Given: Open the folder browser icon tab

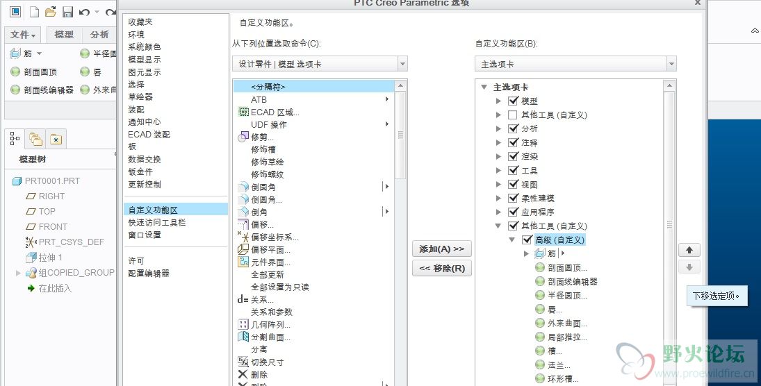Looking at the screenshot, I should 35,139.
